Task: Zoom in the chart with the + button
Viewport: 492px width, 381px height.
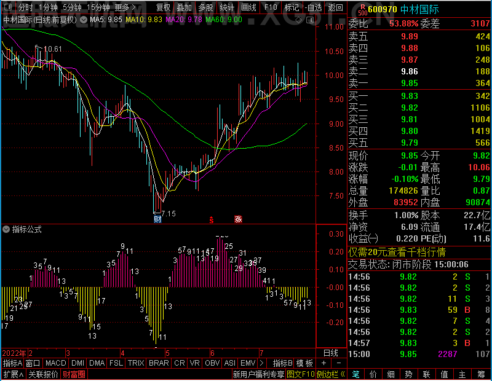Action: point(323,363)
